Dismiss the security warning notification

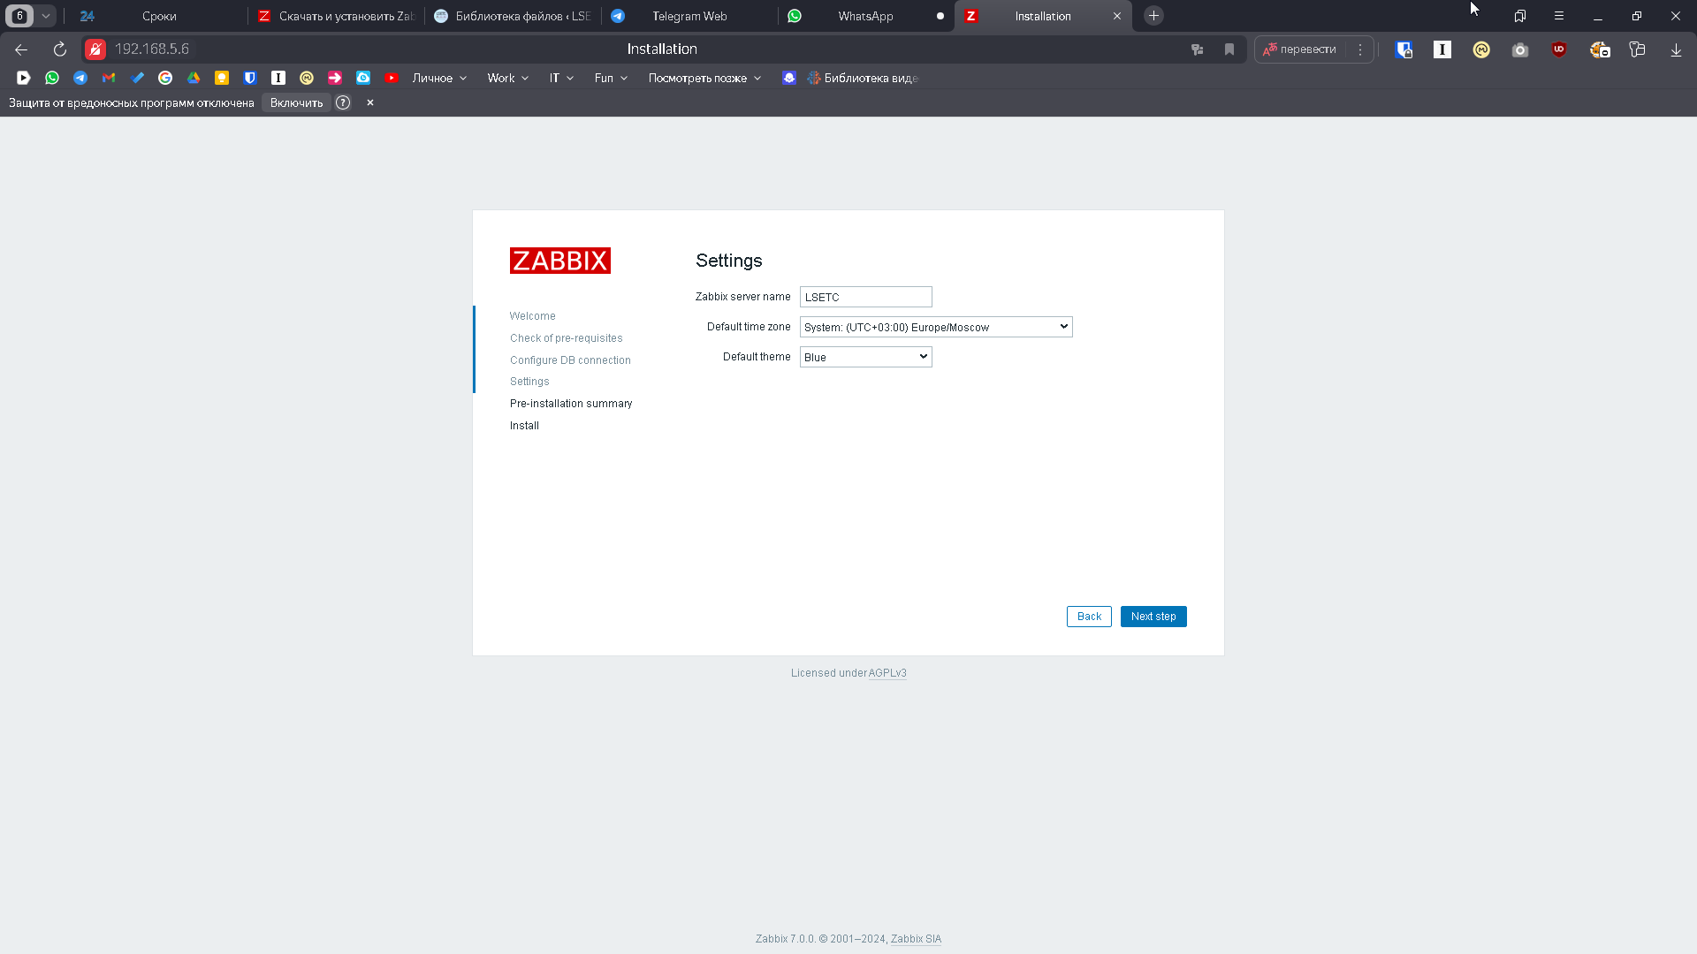click(370, 102)
